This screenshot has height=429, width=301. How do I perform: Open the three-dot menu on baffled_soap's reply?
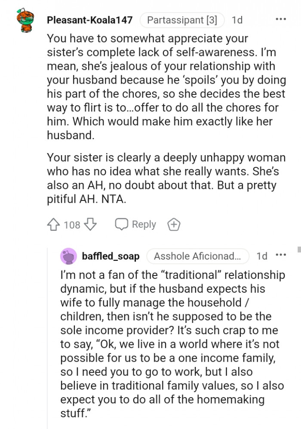[x=281, y=255]
